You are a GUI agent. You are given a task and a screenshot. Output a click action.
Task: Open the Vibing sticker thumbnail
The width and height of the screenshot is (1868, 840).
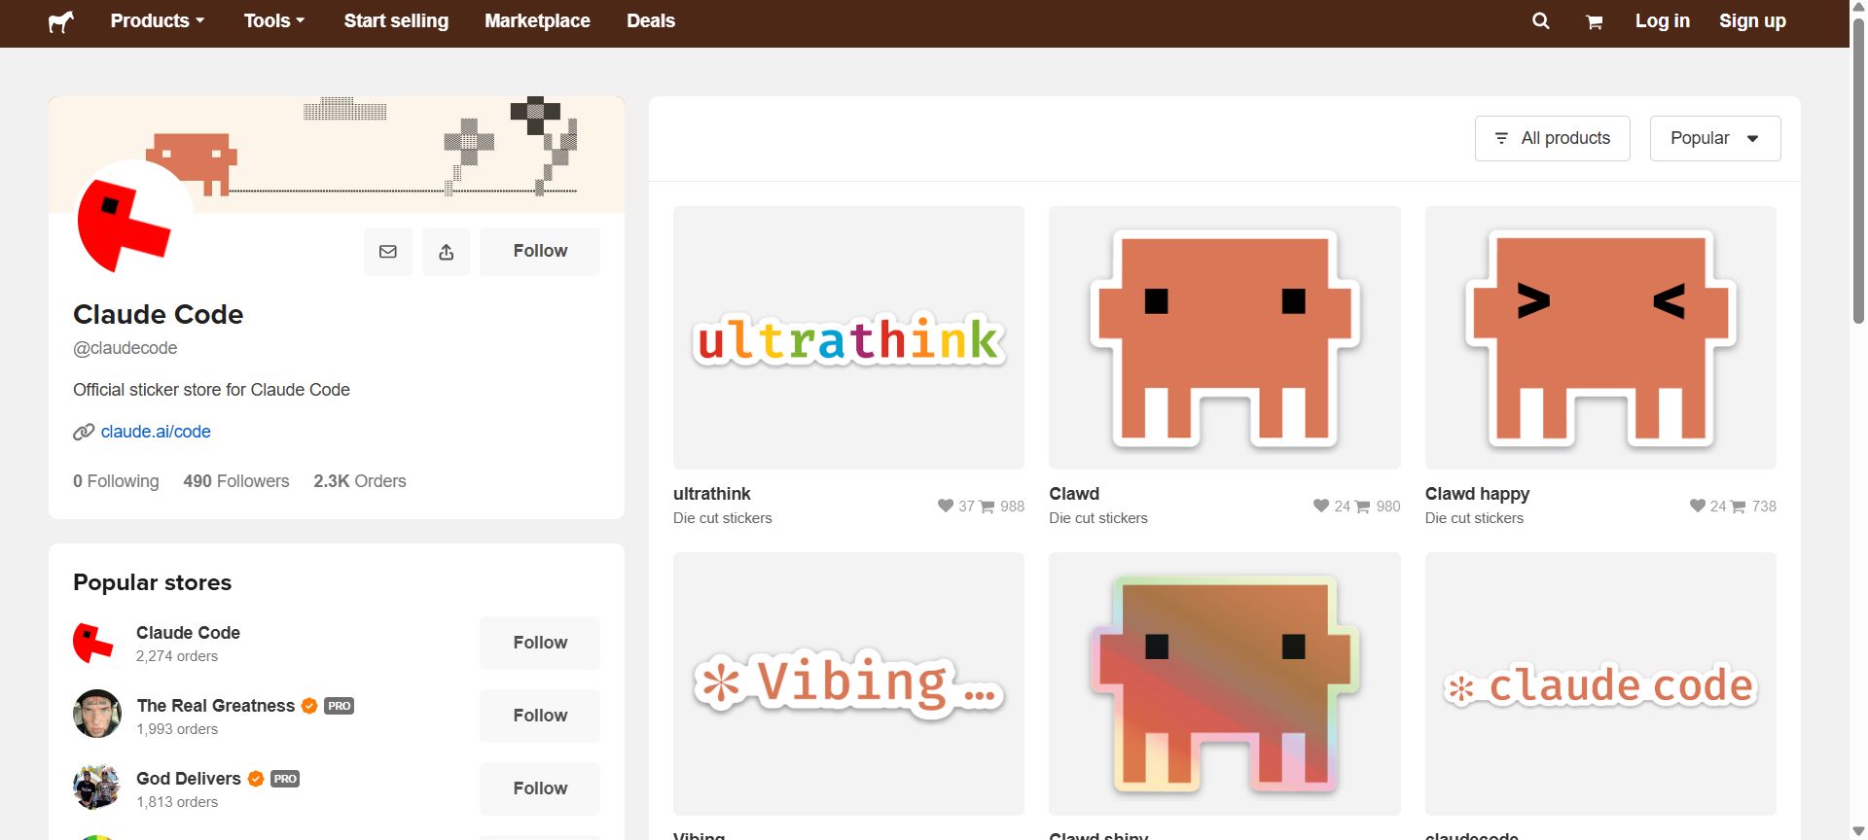848,683
